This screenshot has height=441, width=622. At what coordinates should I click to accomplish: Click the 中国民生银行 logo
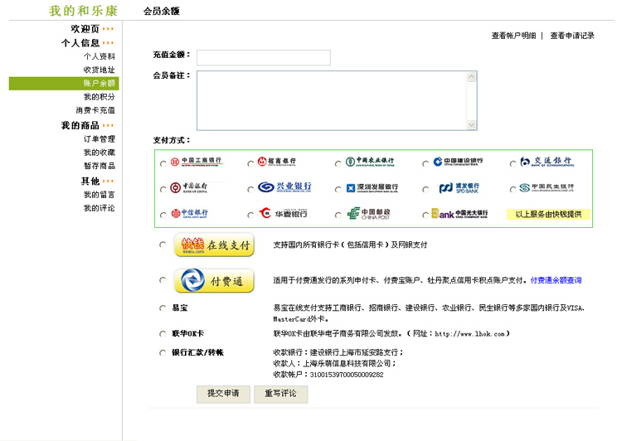[x=547, y=187]
